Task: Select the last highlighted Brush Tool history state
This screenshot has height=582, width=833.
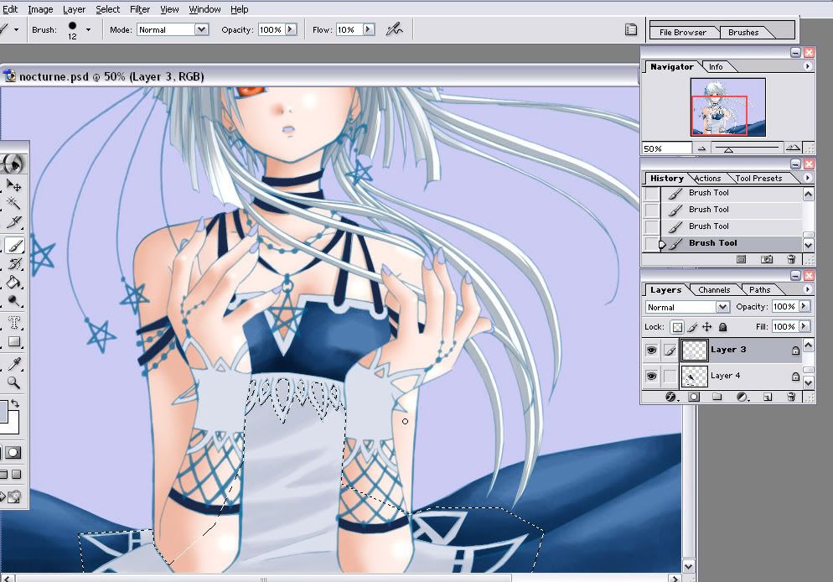Action: 732,243
